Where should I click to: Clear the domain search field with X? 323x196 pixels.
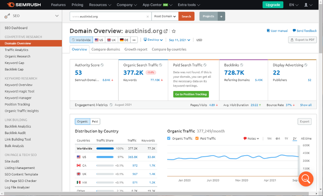click(x=148, y=17)
